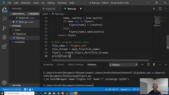
Task: Open the Extensions view
Action: (4, 46)
